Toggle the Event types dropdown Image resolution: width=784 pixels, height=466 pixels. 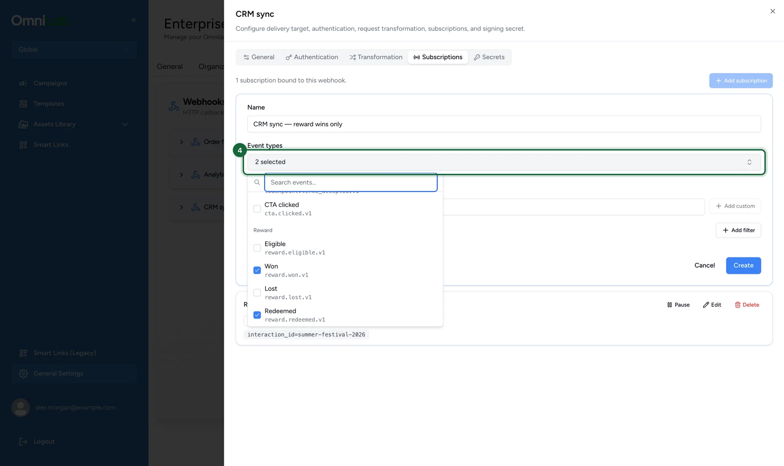point(504,162)
